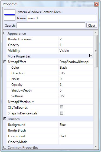Click the scrollbar down arrow
The height and width of the screenshot is (152, 101).
point(96,146)
